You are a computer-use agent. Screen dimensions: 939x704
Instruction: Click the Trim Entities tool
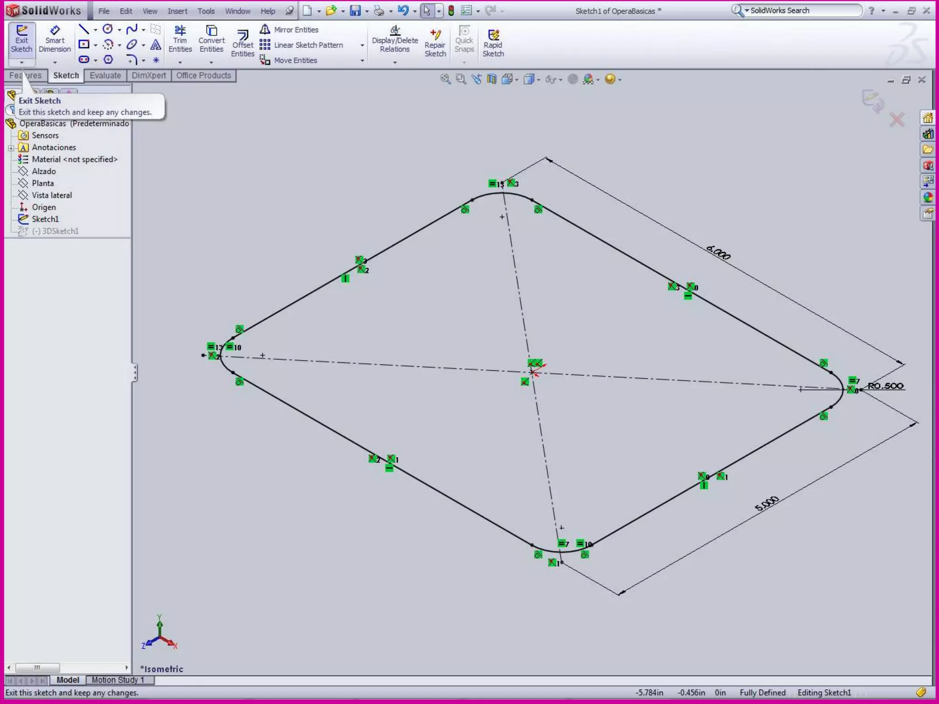tap(180, 39)
